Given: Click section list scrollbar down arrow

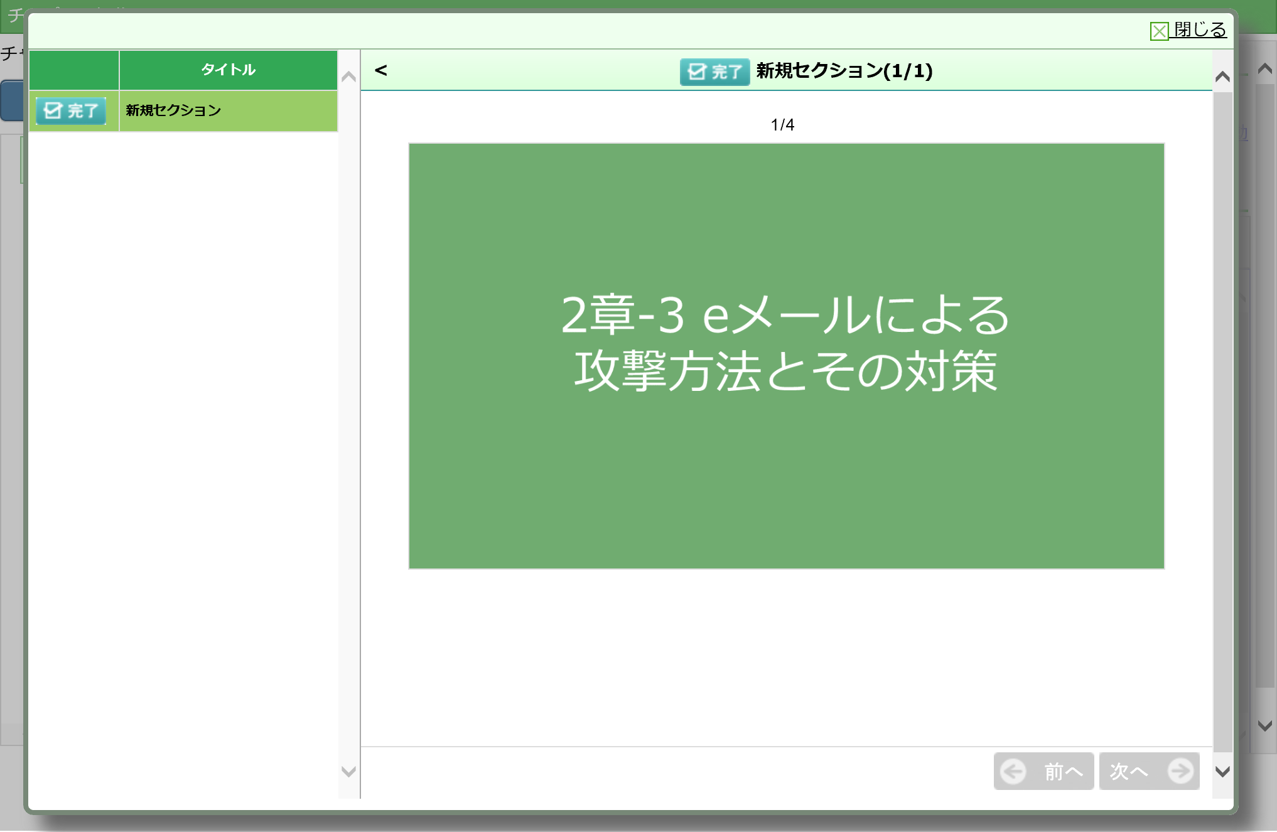Looking at the screenshot, I should [x=348, y=771].
